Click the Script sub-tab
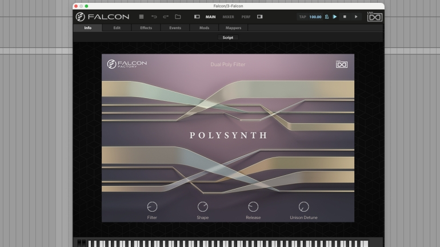Image resolution: width=440 pixels, height=247 pixels. click(228, 38)
